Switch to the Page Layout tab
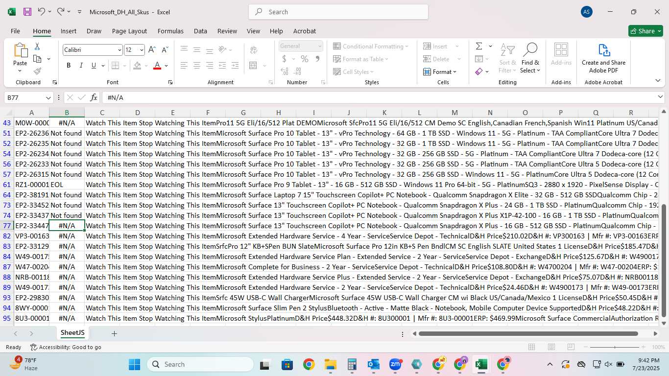 tap(129, 31)
